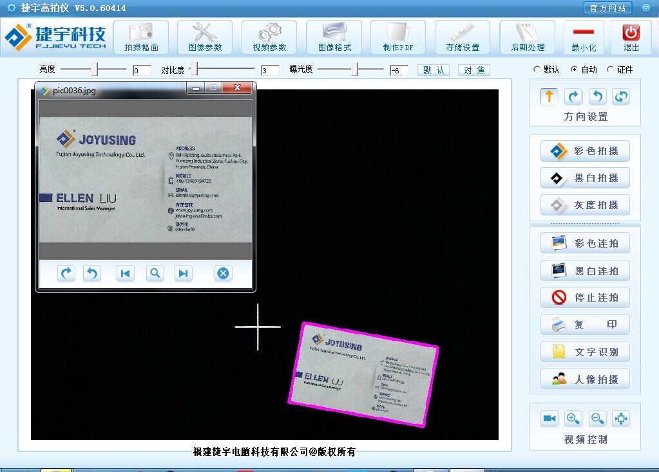Screen dimensions: 659x472
Task: Click the 黑白拍摄 black-and-white capture button
Action: click(585, 178)
